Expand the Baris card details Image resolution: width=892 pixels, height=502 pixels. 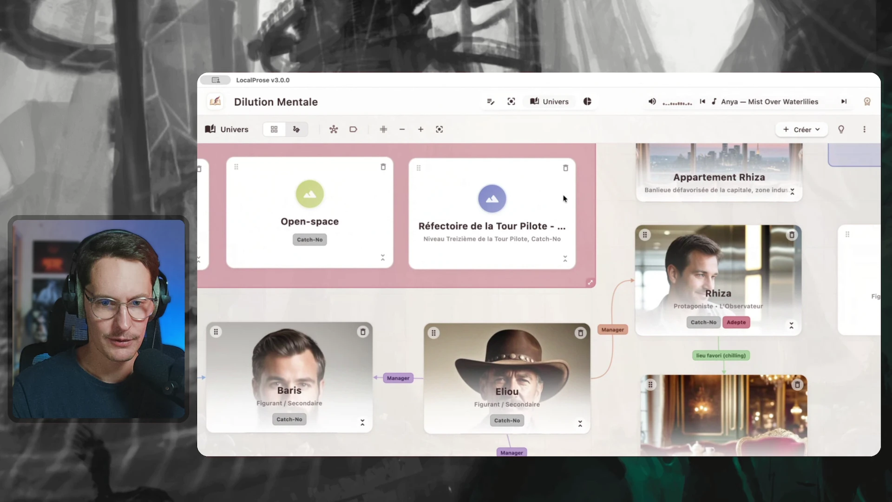point(362,423)
